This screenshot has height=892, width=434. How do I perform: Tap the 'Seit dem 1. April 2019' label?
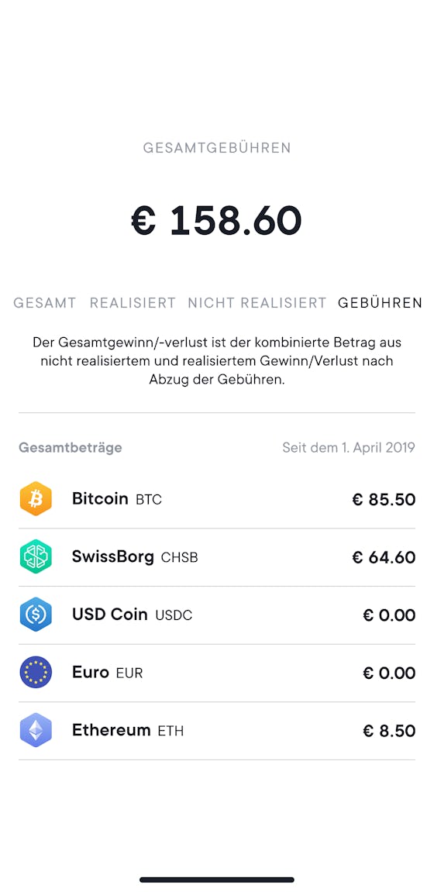349,448
